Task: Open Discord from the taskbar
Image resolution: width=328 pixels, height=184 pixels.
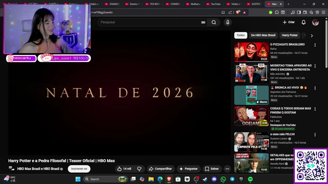Action: pyautogui.click(x=214, y=179)
